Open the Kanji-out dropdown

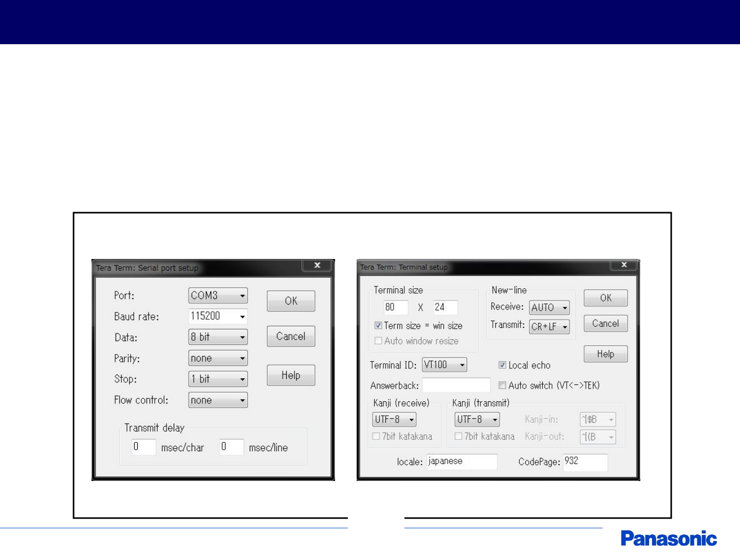click(x=598, y=437)
